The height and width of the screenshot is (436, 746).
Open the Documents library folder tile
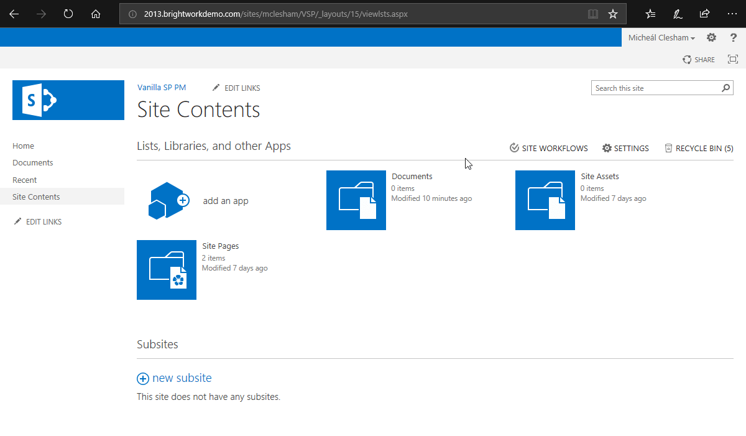tap(356, 200)
